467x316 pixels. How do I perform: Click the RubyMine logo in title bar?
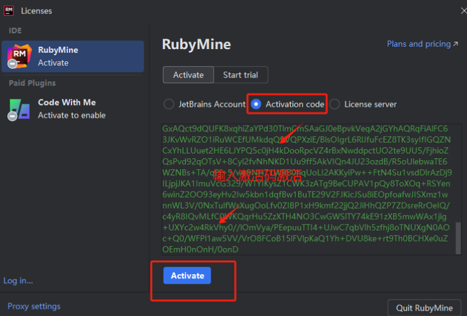(8, 11)
